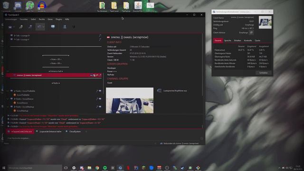Click the disconnect plug toolbar icon
Viewport: 304px width, 171px height.
click(21, 27)
